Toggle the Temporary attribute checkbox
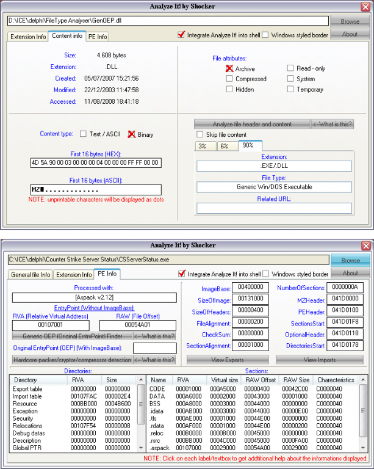The height and width of the screenshot is (469, 374). coord(290,89)
